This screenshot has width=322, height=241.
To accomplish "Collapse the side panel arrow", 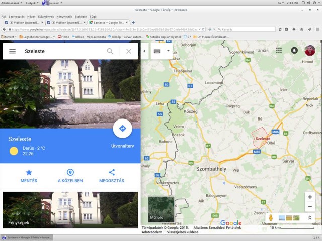I will pos(144,51).
